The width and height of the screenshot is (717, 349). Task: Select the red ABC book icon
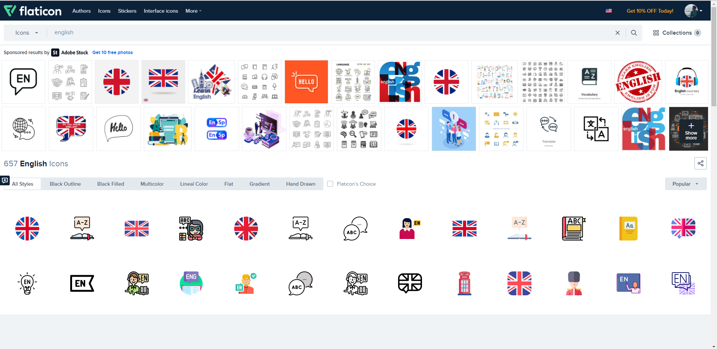tap(574, 229)
